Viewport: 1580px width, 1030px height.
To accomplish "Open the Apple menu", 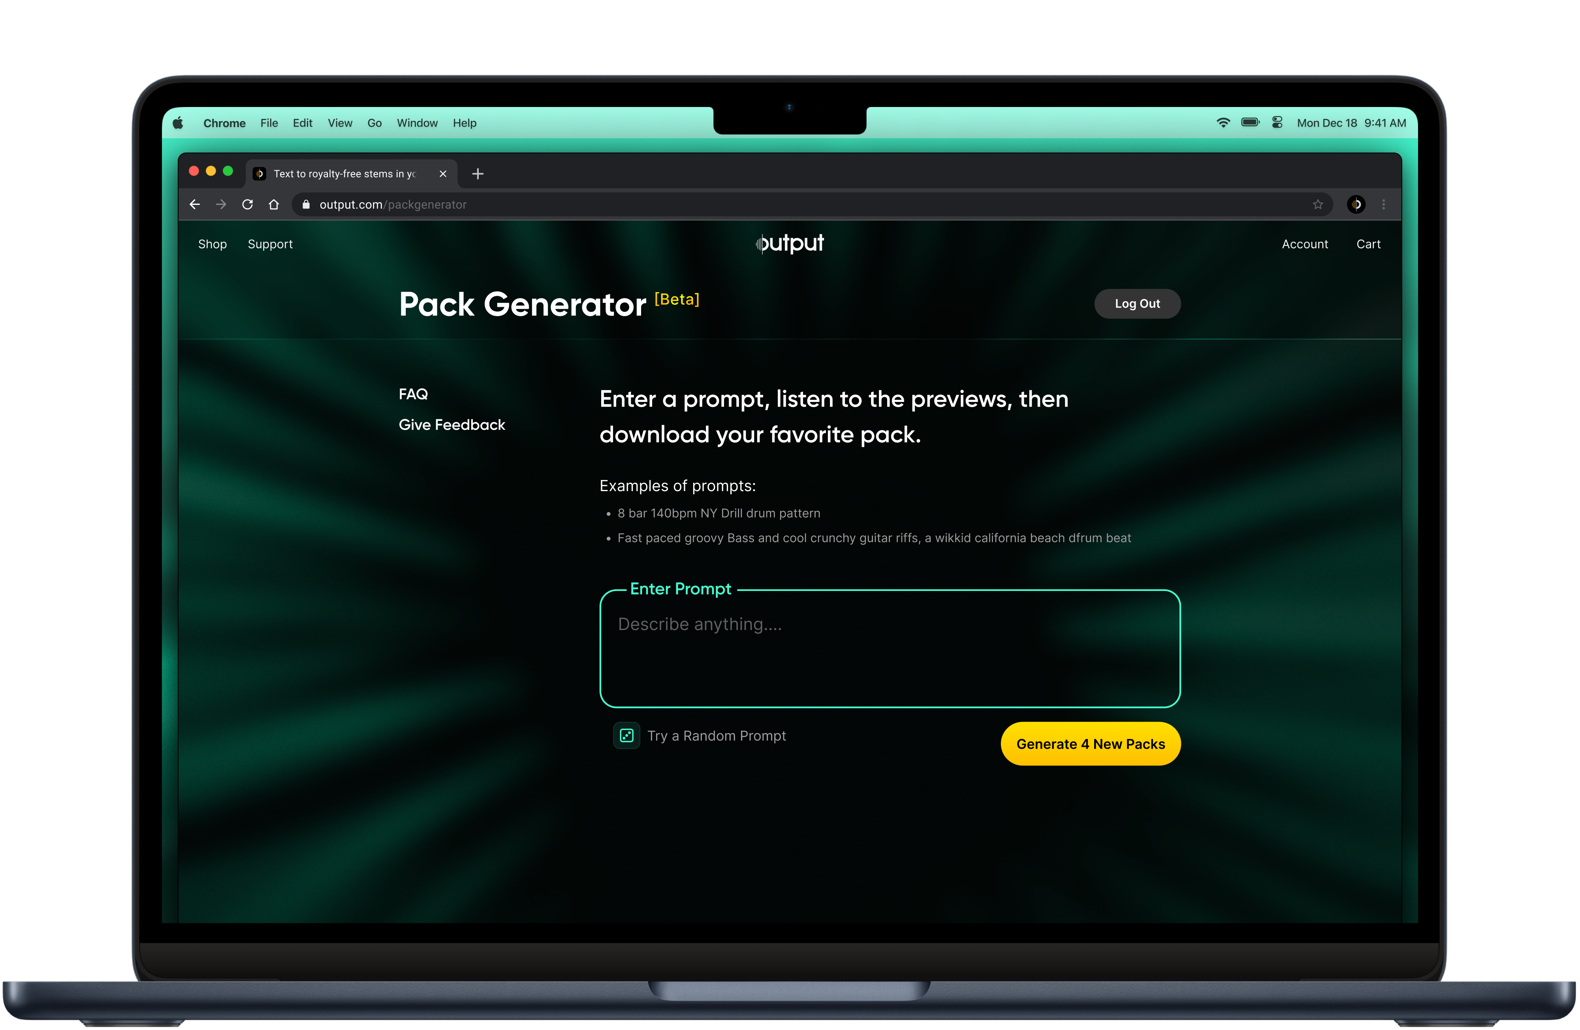I will [178, 123].
